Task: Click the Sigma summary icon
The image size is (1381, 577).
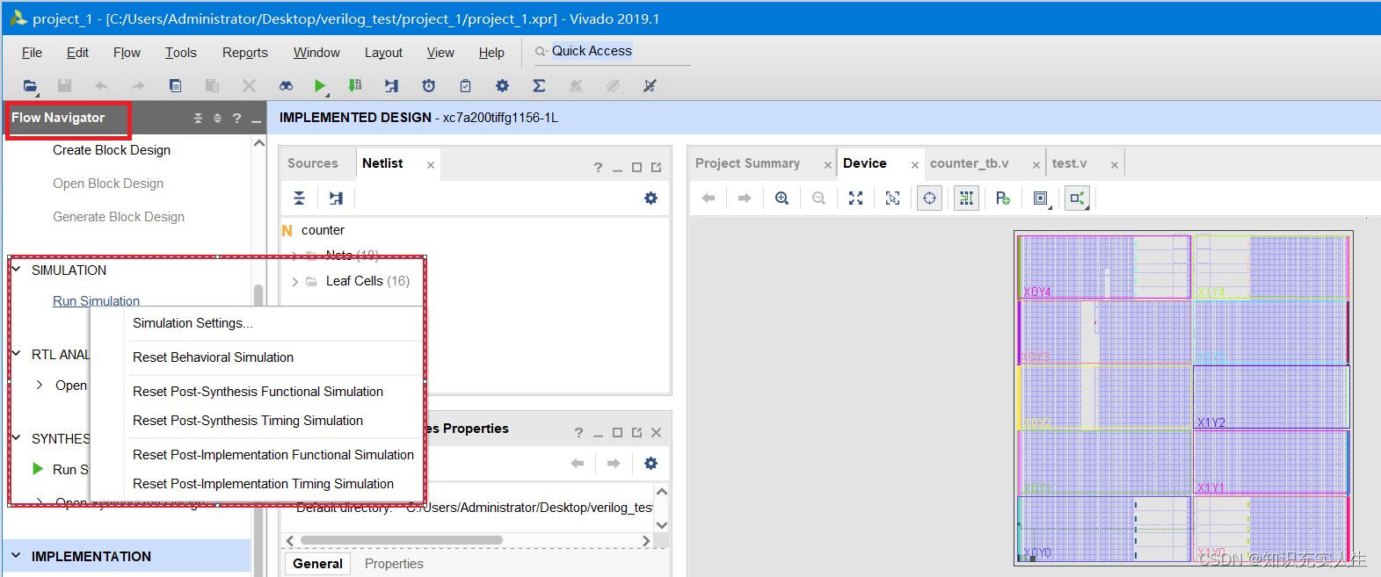Action: coord(539,86)
